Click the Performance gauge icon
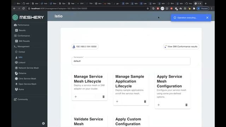Image resolution: width=226 pixels, height=127 pixels. point(15,25)
